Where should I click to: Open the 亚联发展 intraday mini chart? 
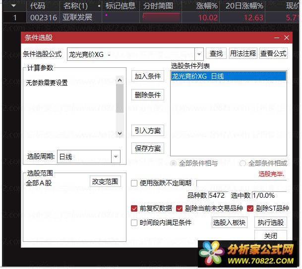point(161,17)
